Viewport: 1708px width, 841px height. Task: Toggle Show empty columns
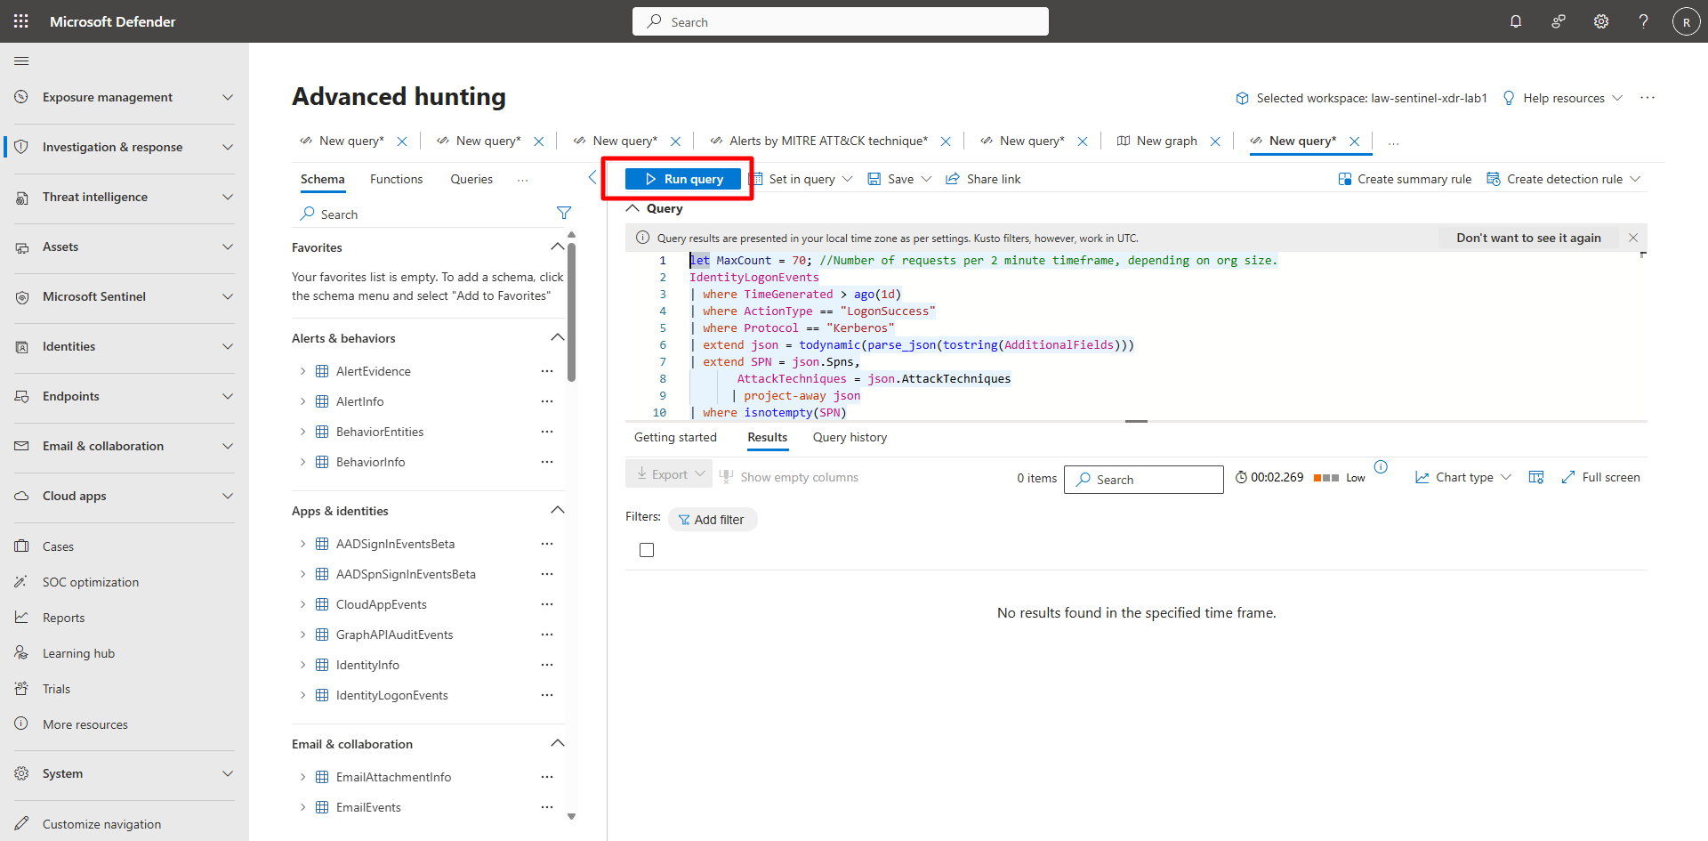[x=789, y=477]
